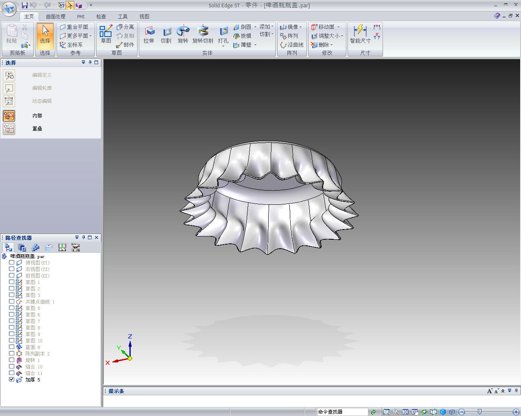Screen dimensions: 521x416
Task: Click the 命令查找器 search field
Action: click(x=342, y=412)
